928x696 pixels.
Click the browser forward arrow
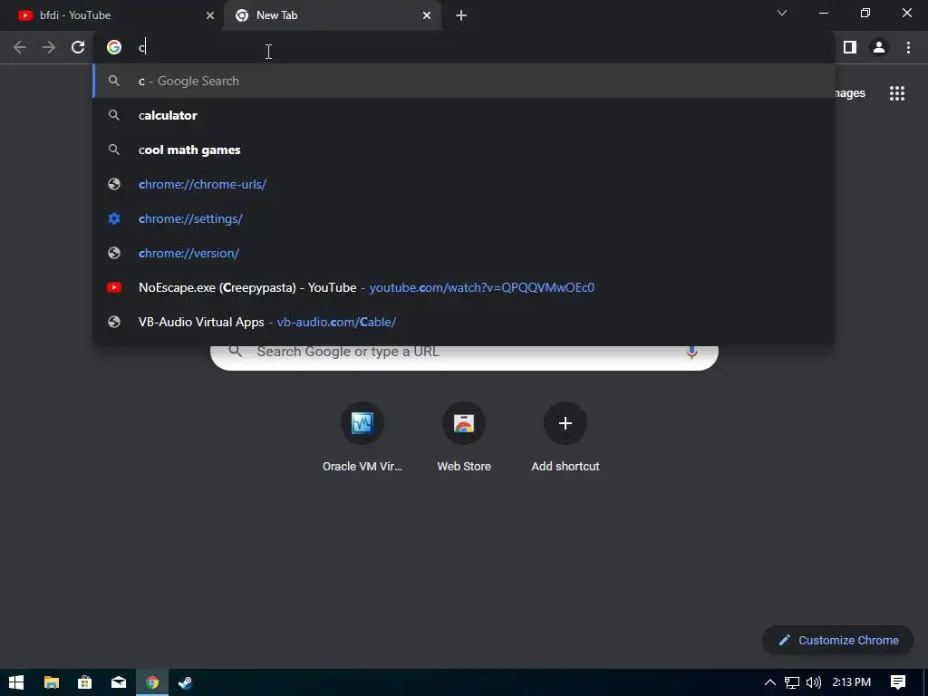click(x=49, y=47)
